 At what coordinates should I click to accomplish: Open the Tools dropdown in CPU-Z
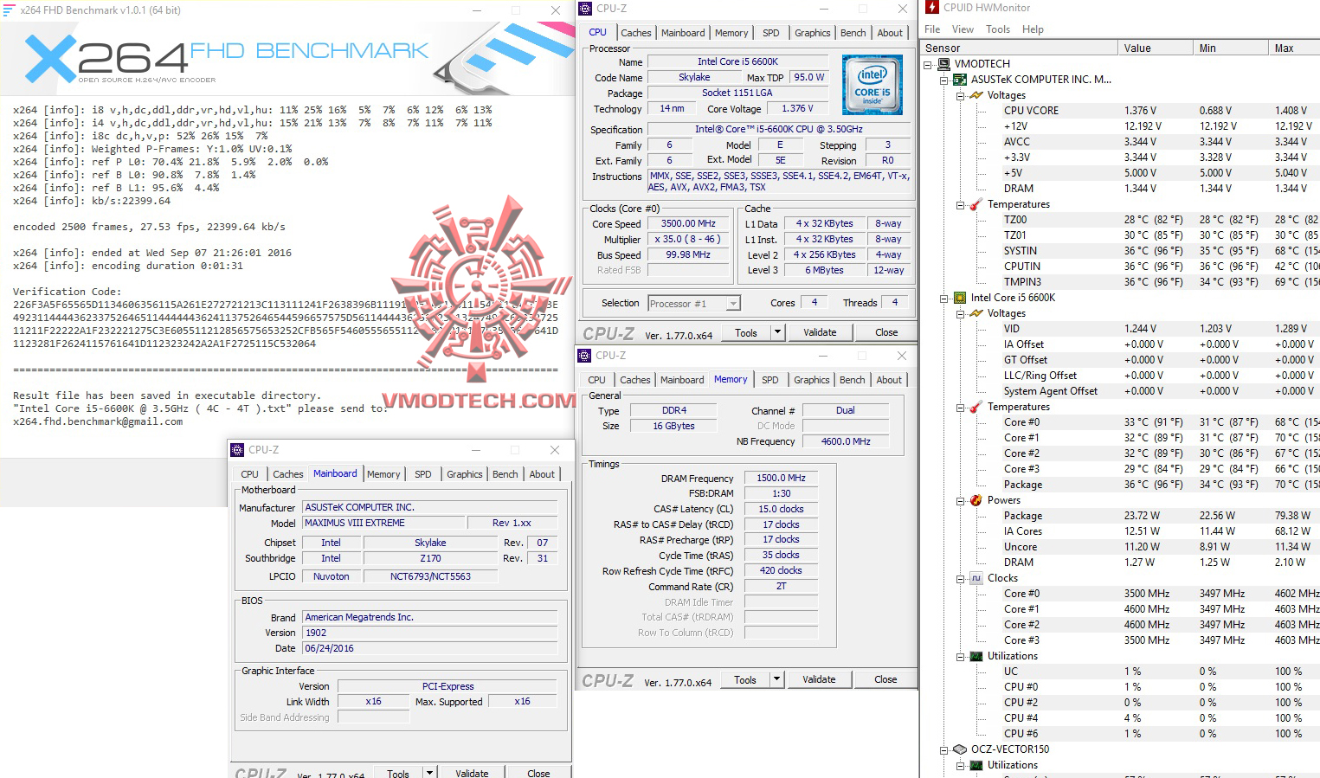tap(776, 332)
